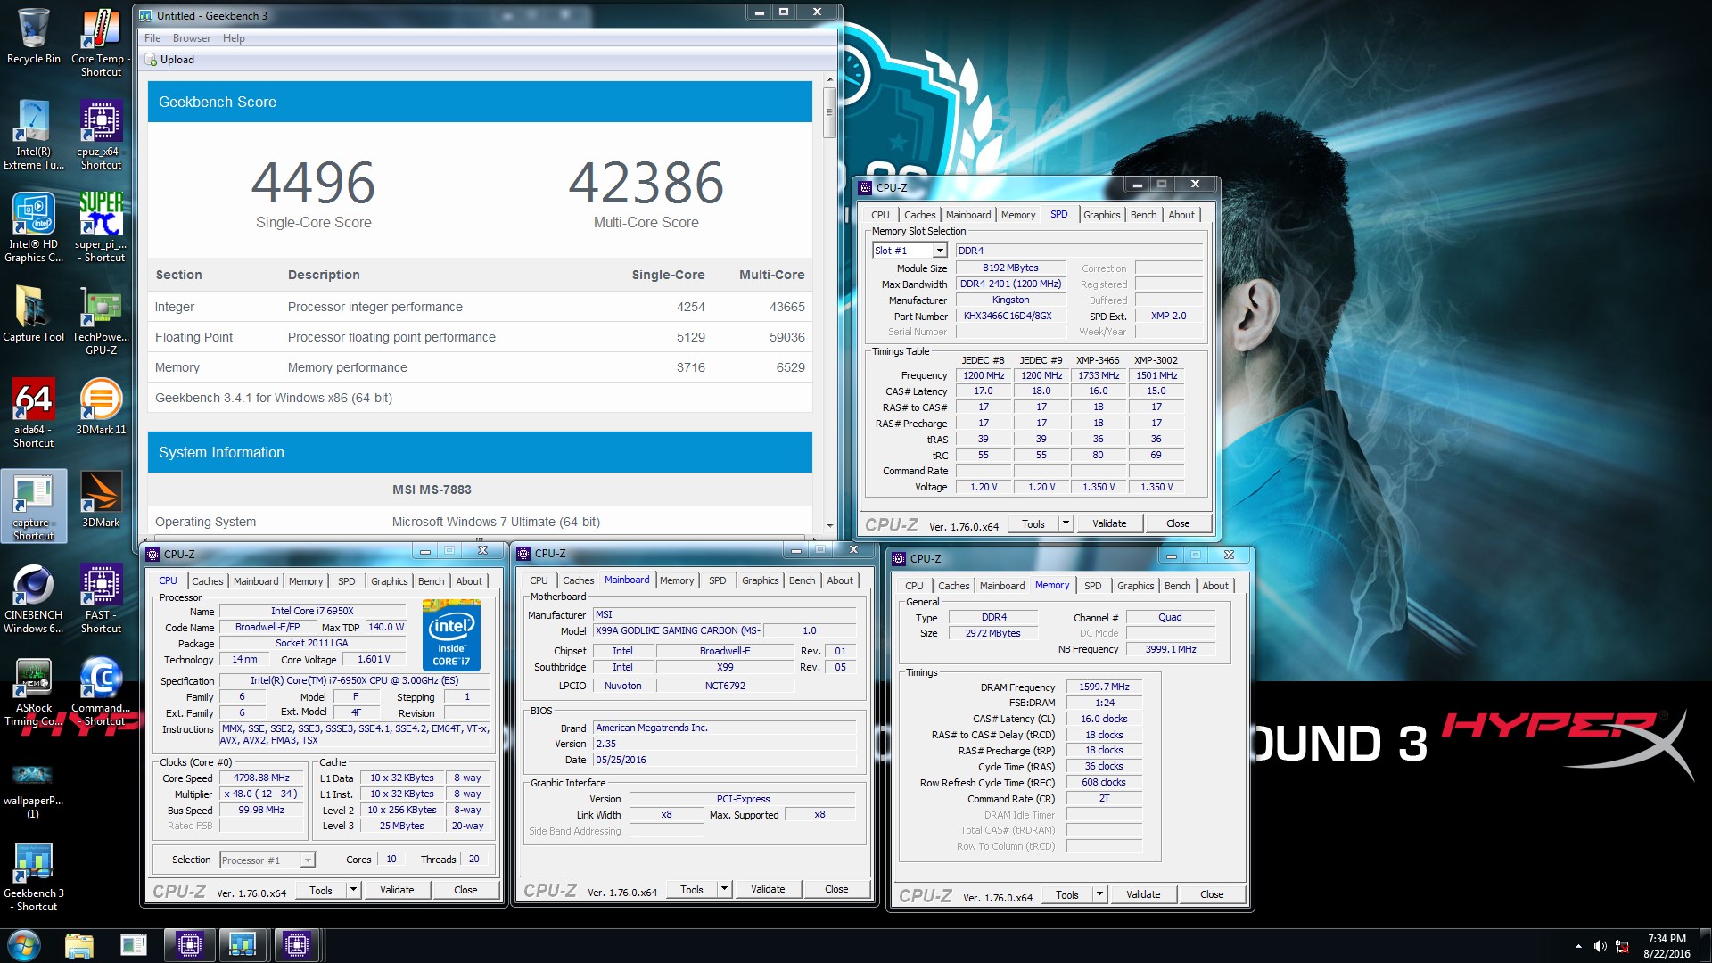This screenshot has width=1712, height=963.
Task: Click the volume icon in system tray
Action: (1600, 946)
